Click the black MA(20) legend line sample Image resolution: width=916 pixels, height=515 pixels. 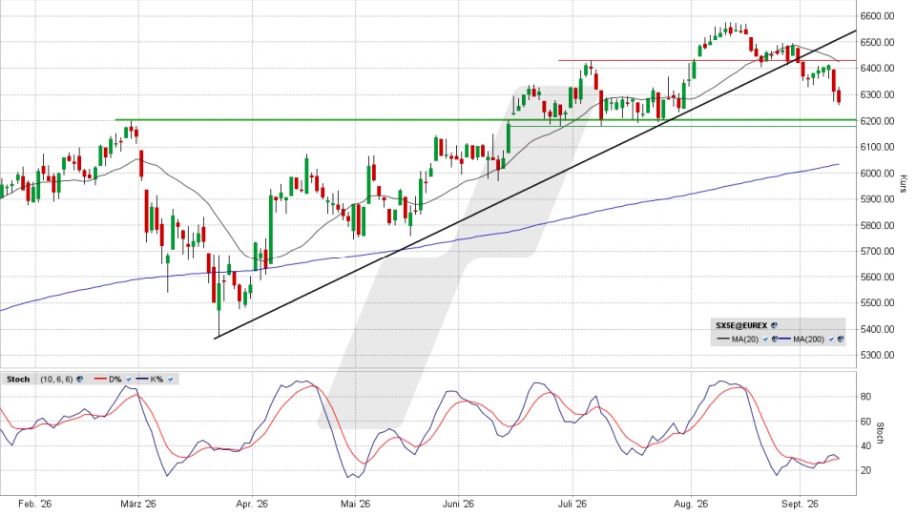pyautogui.click(x=723, y=339)
